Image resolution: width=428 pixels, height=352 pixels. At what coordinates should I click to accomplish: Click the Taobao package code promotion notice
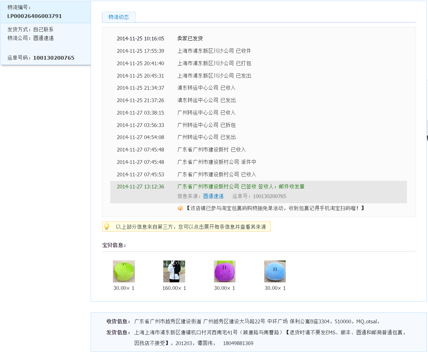pos(275,208)
